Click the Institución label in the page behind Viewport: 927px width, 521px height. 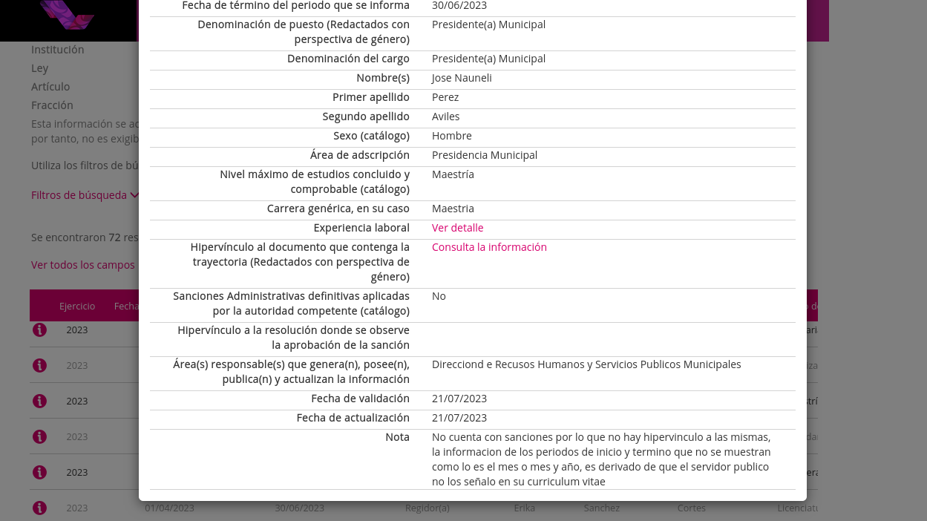pos(58,50)
